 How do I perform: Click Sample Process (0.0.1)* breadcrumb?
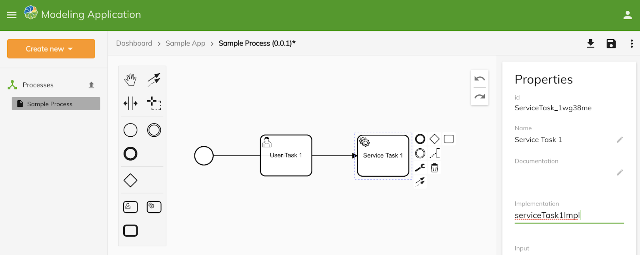257,43
